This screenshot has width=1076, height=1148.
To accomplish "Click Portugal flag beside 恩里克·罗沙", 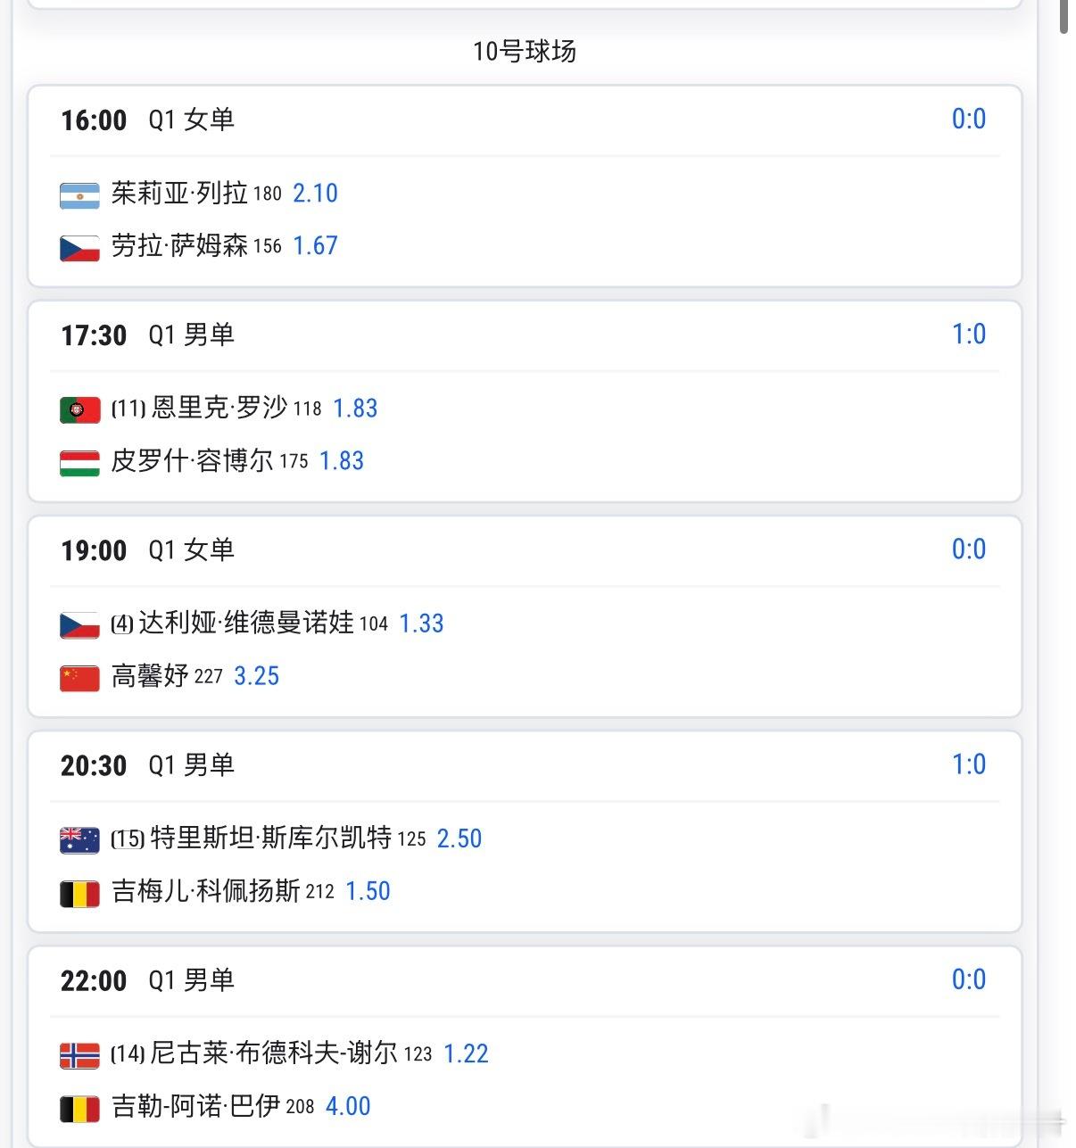I will [79, 410].
